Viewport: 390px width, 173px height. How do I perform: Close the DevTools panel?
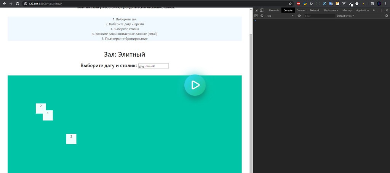click(x=387, y=10)
